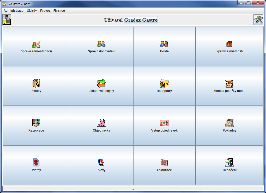The height and width of the screenshot is (193, 266).
Task: Open the Platby tile with dollar icon
Action: pos(36,165)
